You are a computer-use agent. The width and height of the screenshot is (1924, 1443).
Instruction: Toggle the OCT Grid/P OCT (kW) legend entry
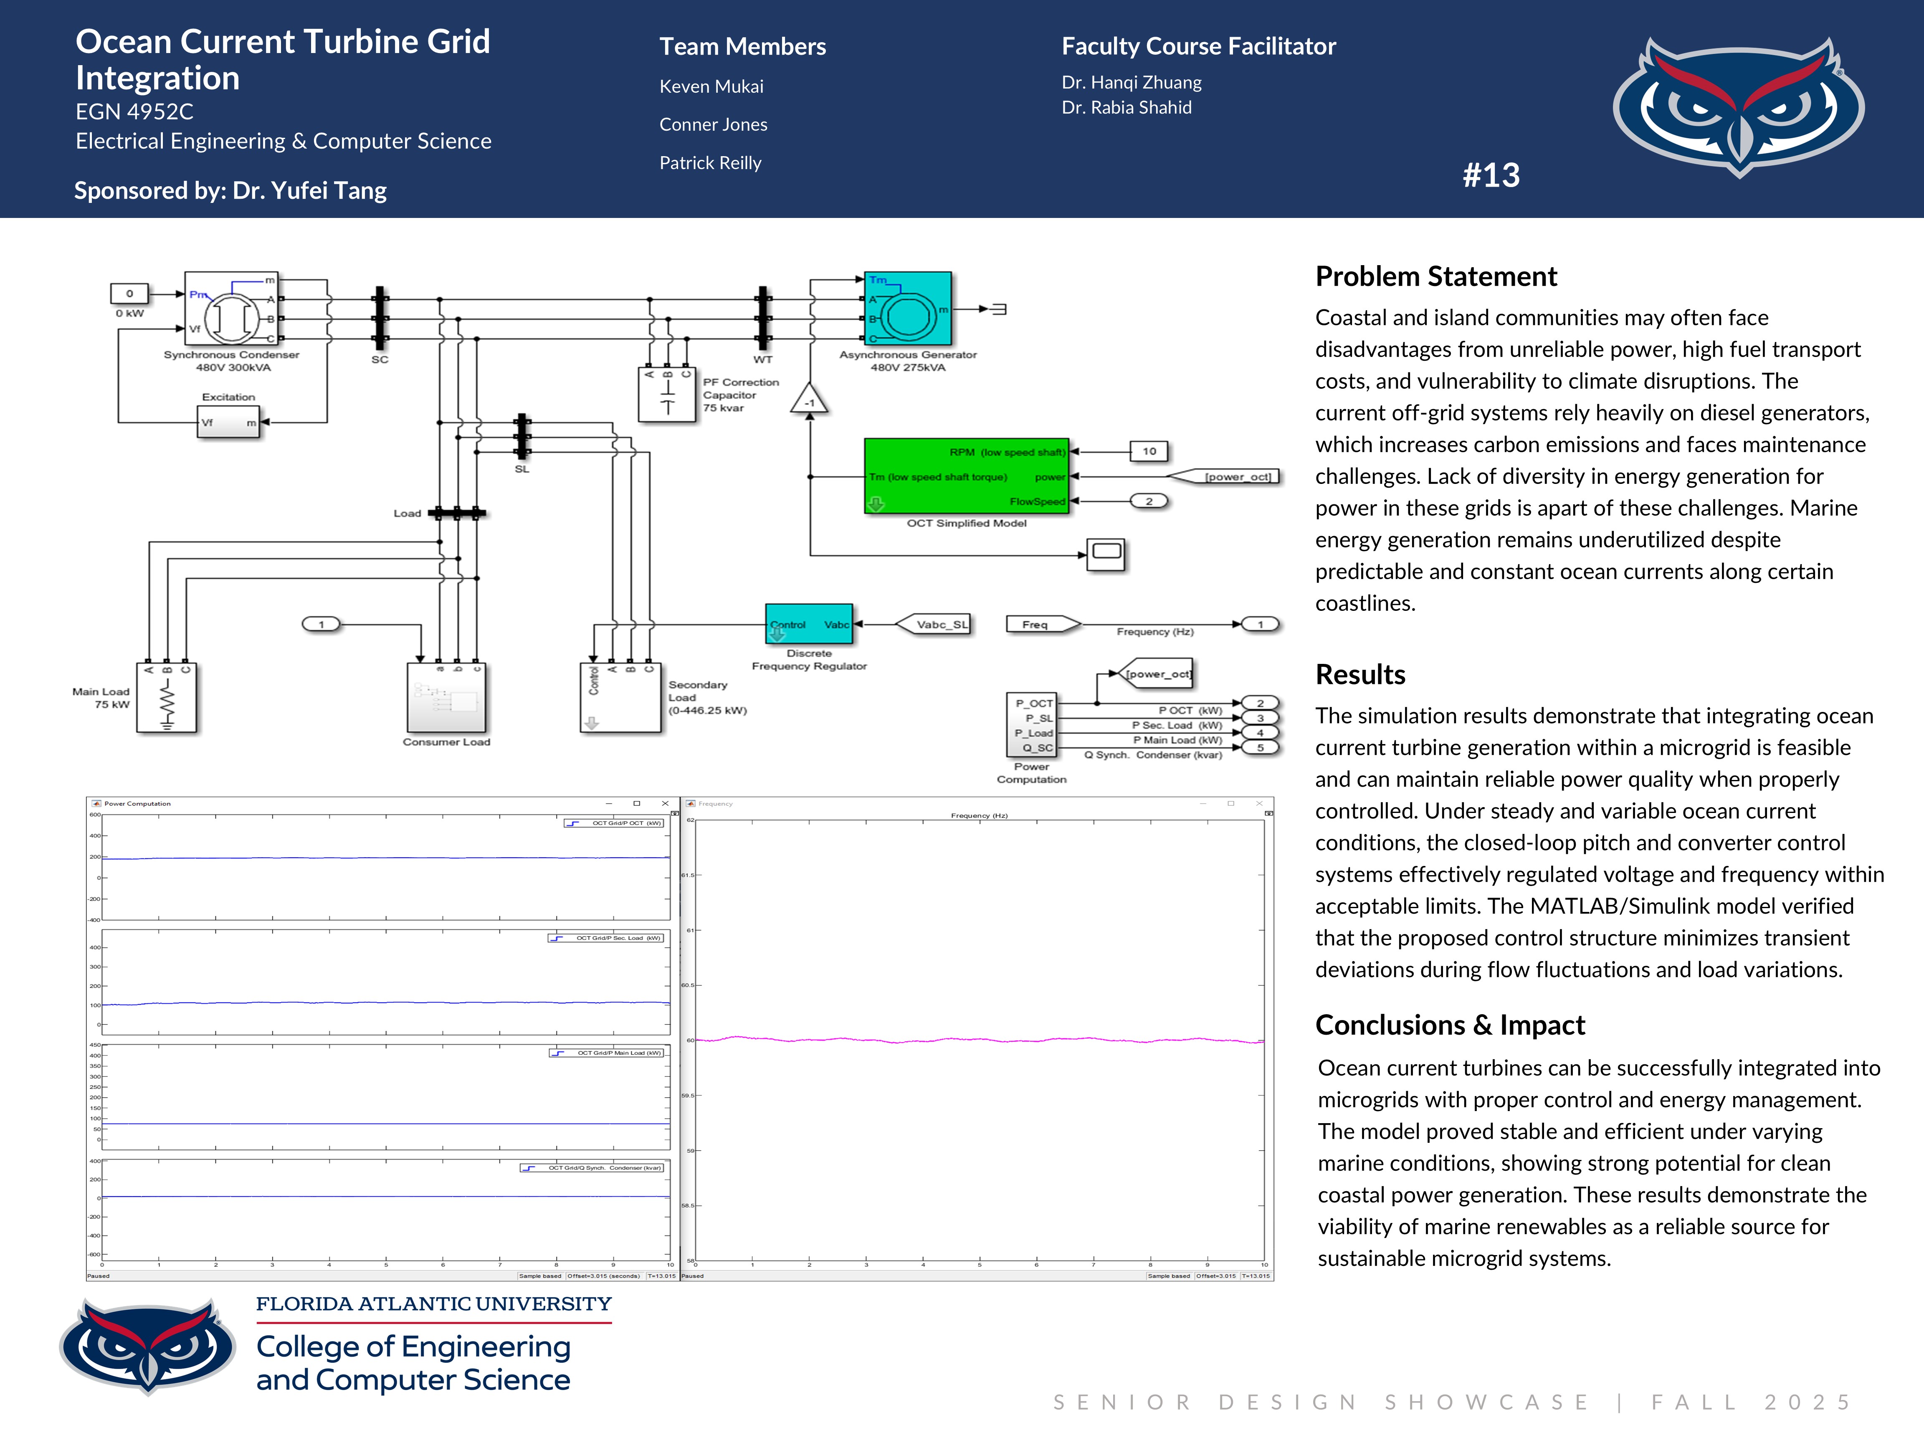click(614, 823)
